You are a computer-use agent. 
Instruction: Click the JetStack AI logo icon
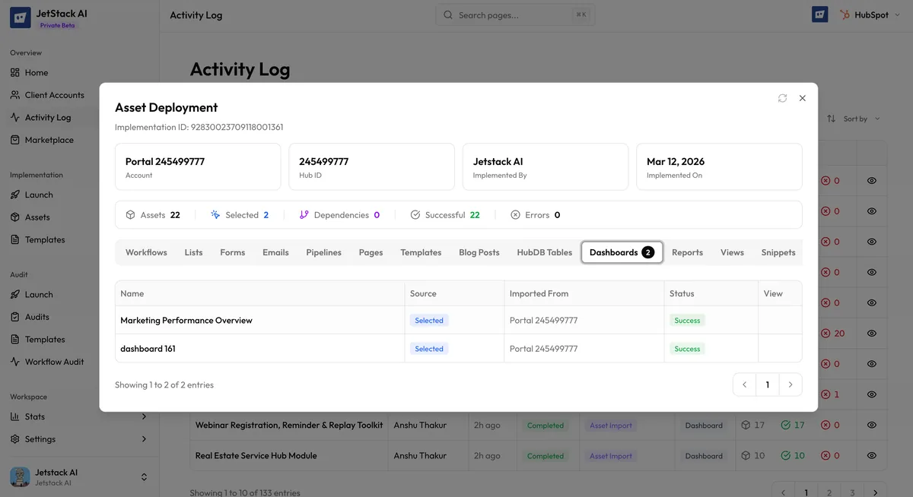tap(19, 17)
